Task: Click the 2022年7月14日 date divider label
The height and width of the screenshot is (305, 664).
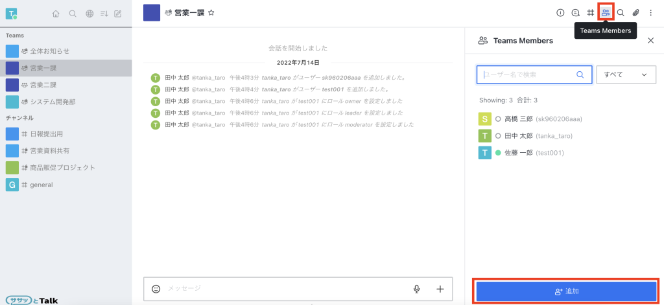Action: coord(298,63)
